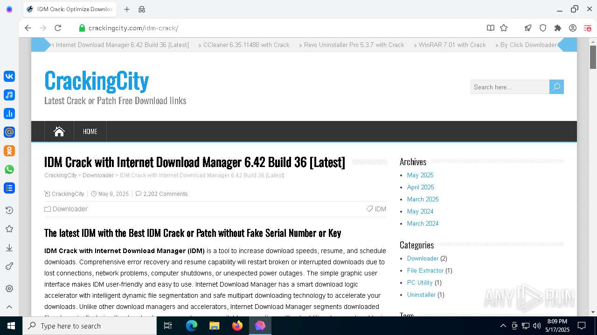This screenshot has width=597, height=335.
Task: Open the Uninstaller category
Action: tap(422, 295)
